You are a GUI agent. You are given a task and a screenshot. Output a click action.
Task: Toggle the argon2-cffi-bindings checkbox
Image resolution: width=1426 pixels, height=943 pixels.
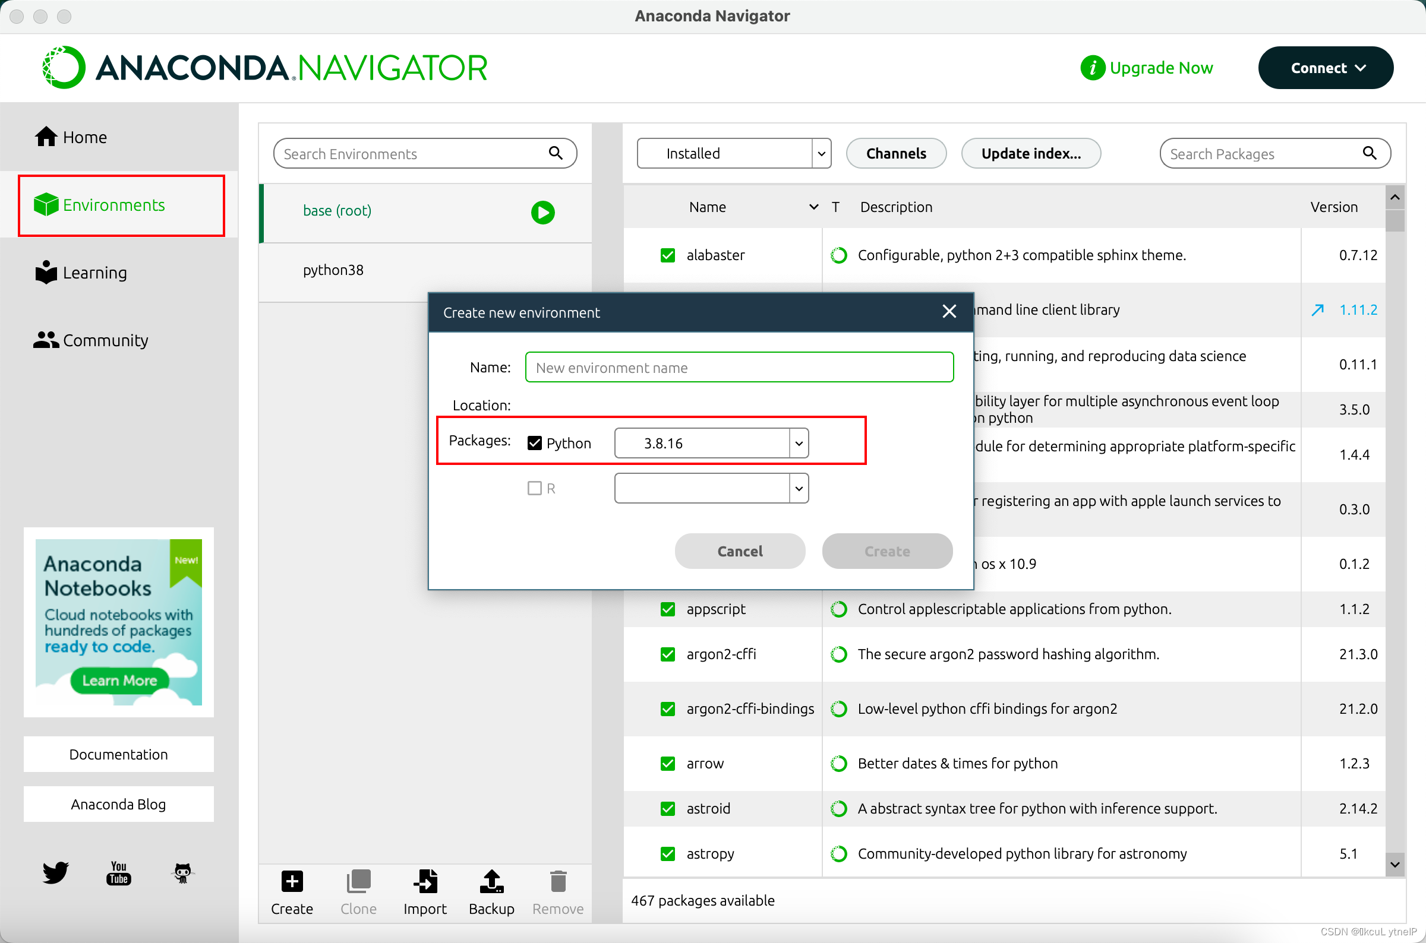tap(667, 709)
